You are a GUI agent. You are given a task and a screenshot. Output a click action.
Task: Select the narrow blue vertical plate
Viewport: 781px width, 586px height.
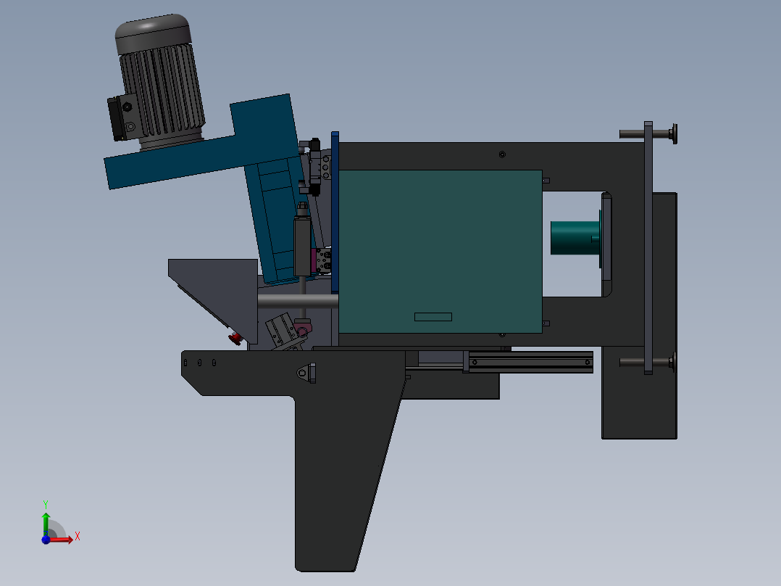click(335, 212)
